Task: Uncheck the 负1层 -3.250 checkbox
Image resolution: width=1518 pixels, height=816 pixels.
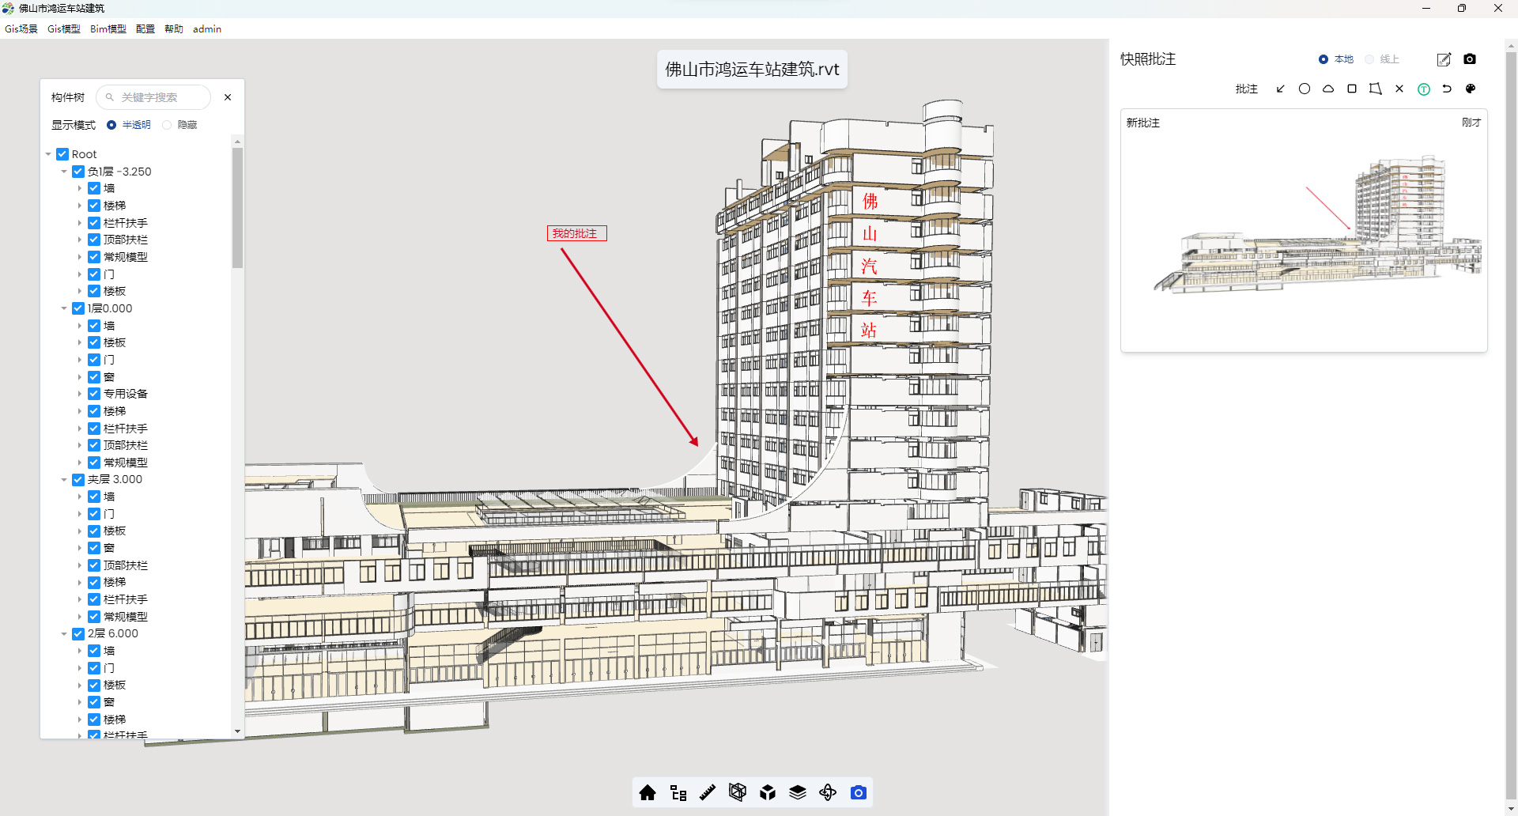Action: [78, 172]
